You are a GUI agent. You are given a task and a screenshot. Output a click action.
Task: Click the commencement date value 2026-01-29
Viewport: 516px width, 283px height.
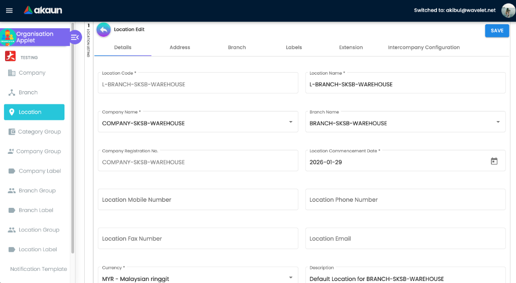coord(326,162)
